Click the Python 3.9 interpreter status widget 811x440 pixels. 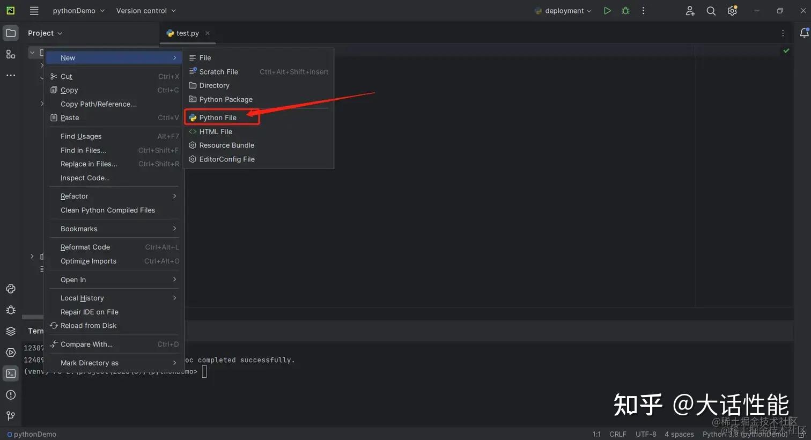745,434
